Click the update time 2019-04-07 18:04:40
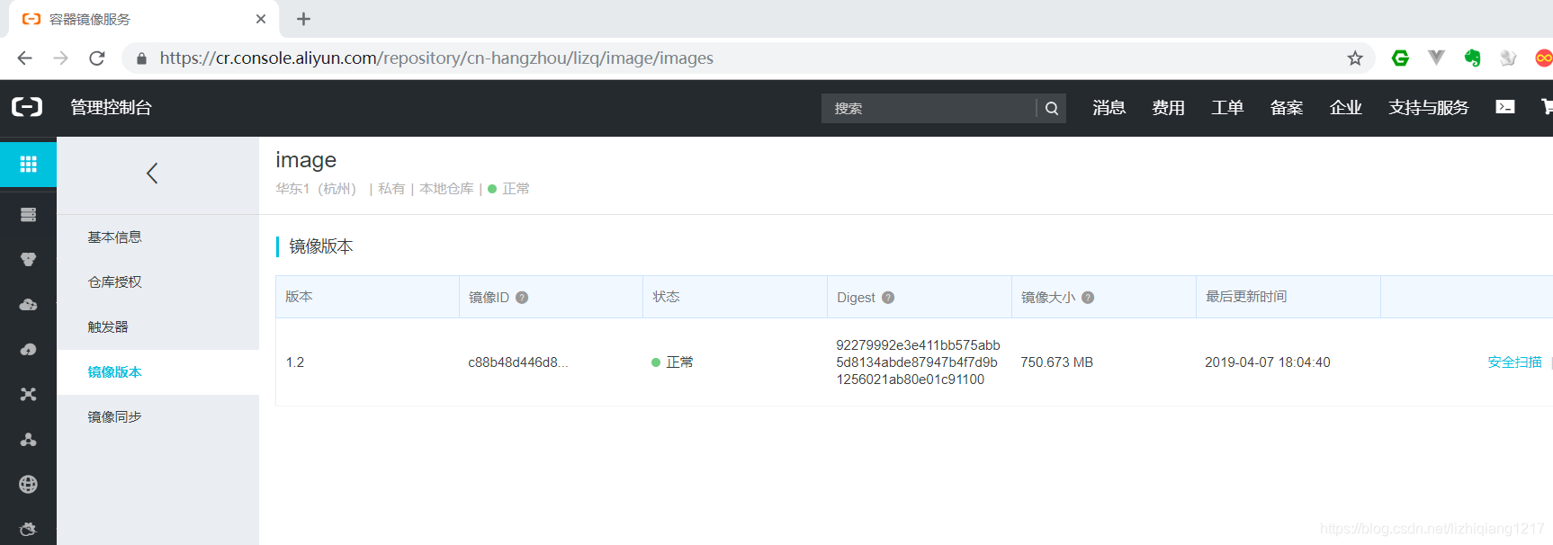 [x=1267, y=362]
